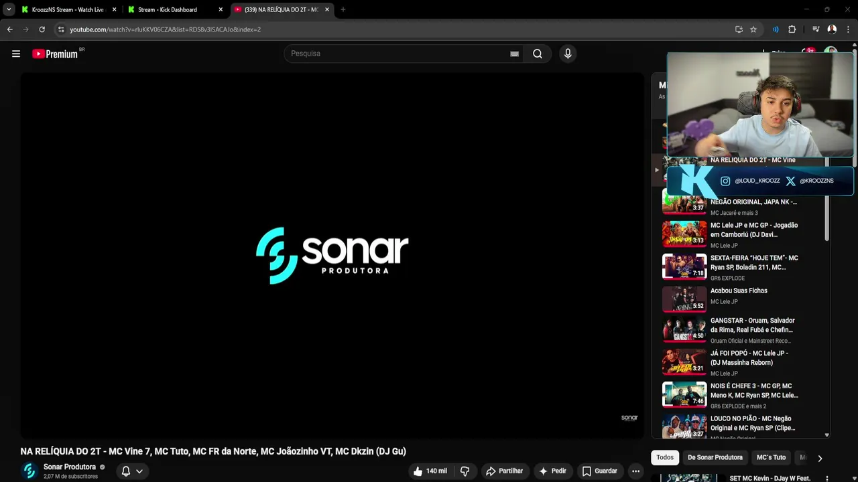Close the KroozzNS Stream tab
The image size is (858, 482).
pos(114,9)
